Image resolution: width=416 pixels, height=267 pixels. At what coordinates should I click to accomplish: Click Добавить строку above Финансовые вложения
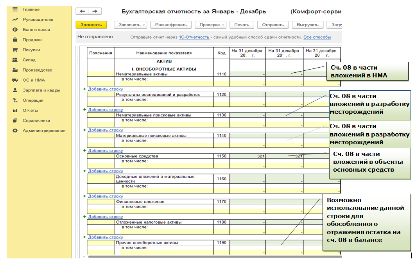coord(106,196)
